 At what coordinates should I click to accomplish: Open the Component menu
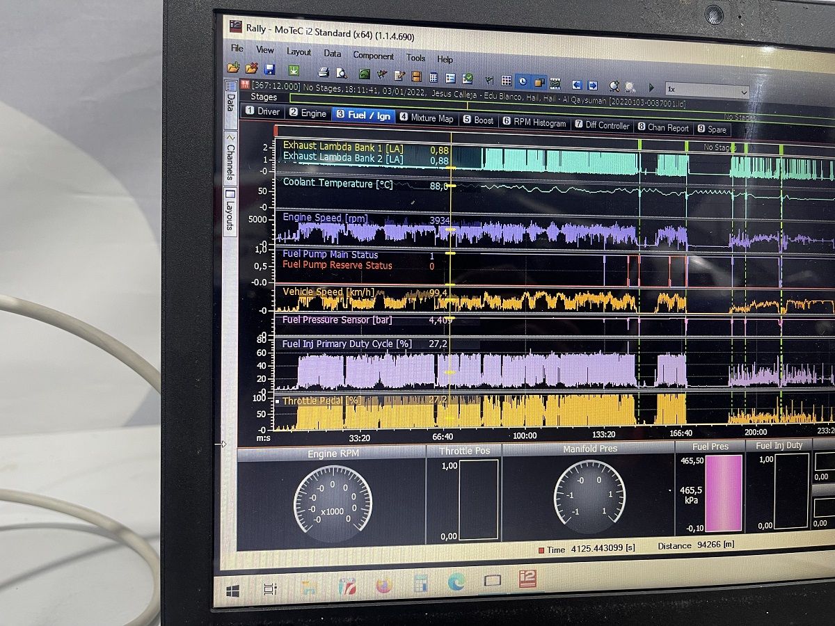point(374,56)
